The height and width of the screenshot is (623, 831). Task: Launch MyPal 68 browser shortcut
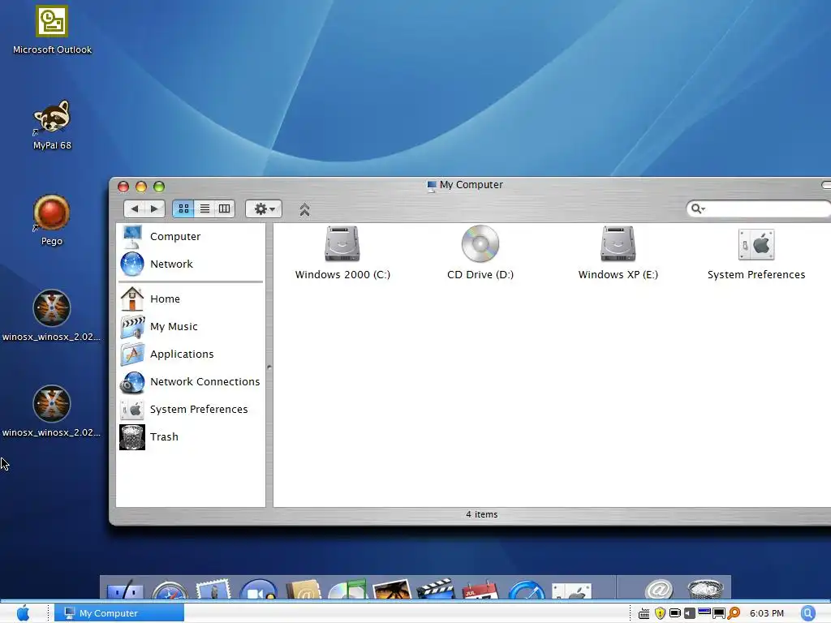(52, 125)
